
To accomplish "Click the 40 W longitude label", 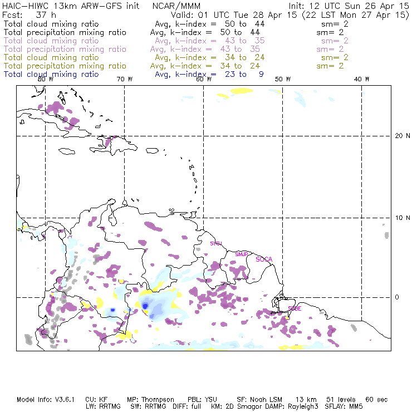I will click(x=362, y=80).
